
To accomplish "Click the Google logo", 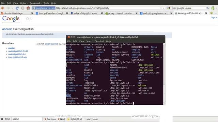I will pos(11,19).
